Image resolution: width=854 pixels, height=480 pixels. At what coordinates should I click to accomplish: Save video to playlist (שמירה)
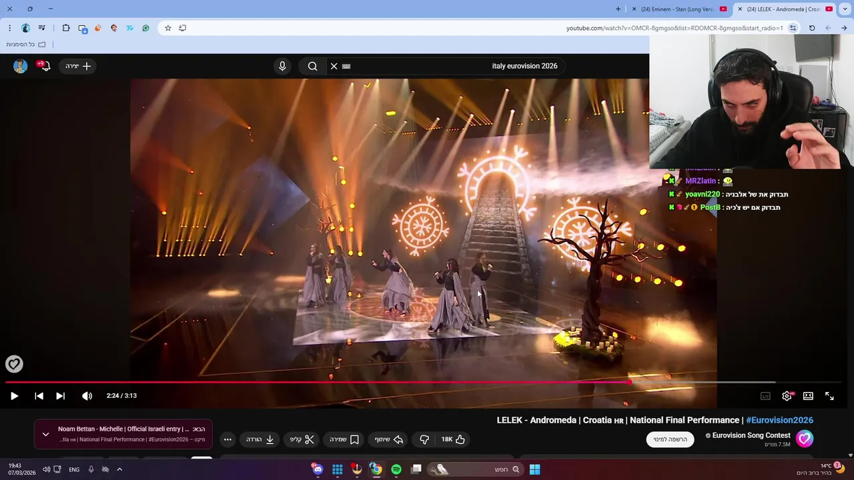point(344,439)
